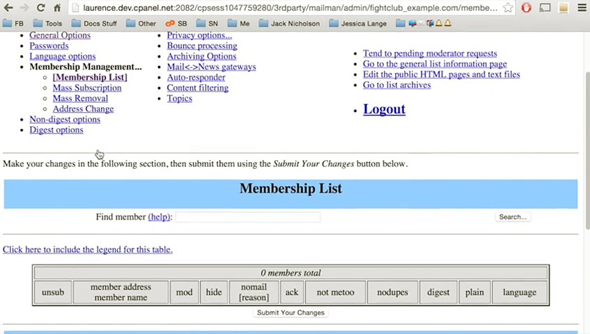This screenshot has width=590, height=334.
Task: Open the Passwords settings link
Action: click(x=49, y=45)
